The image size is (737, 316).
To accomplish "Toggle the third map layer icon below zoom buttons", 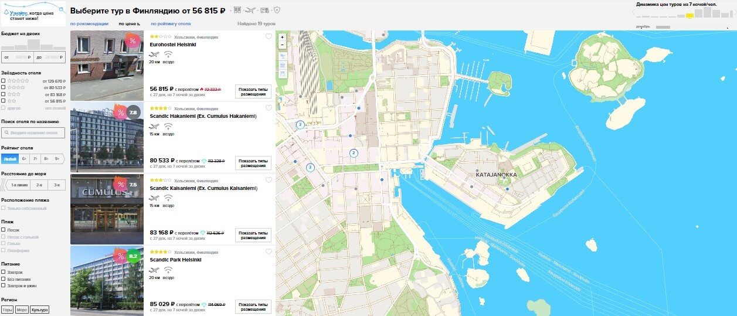I will pos(283,74).
